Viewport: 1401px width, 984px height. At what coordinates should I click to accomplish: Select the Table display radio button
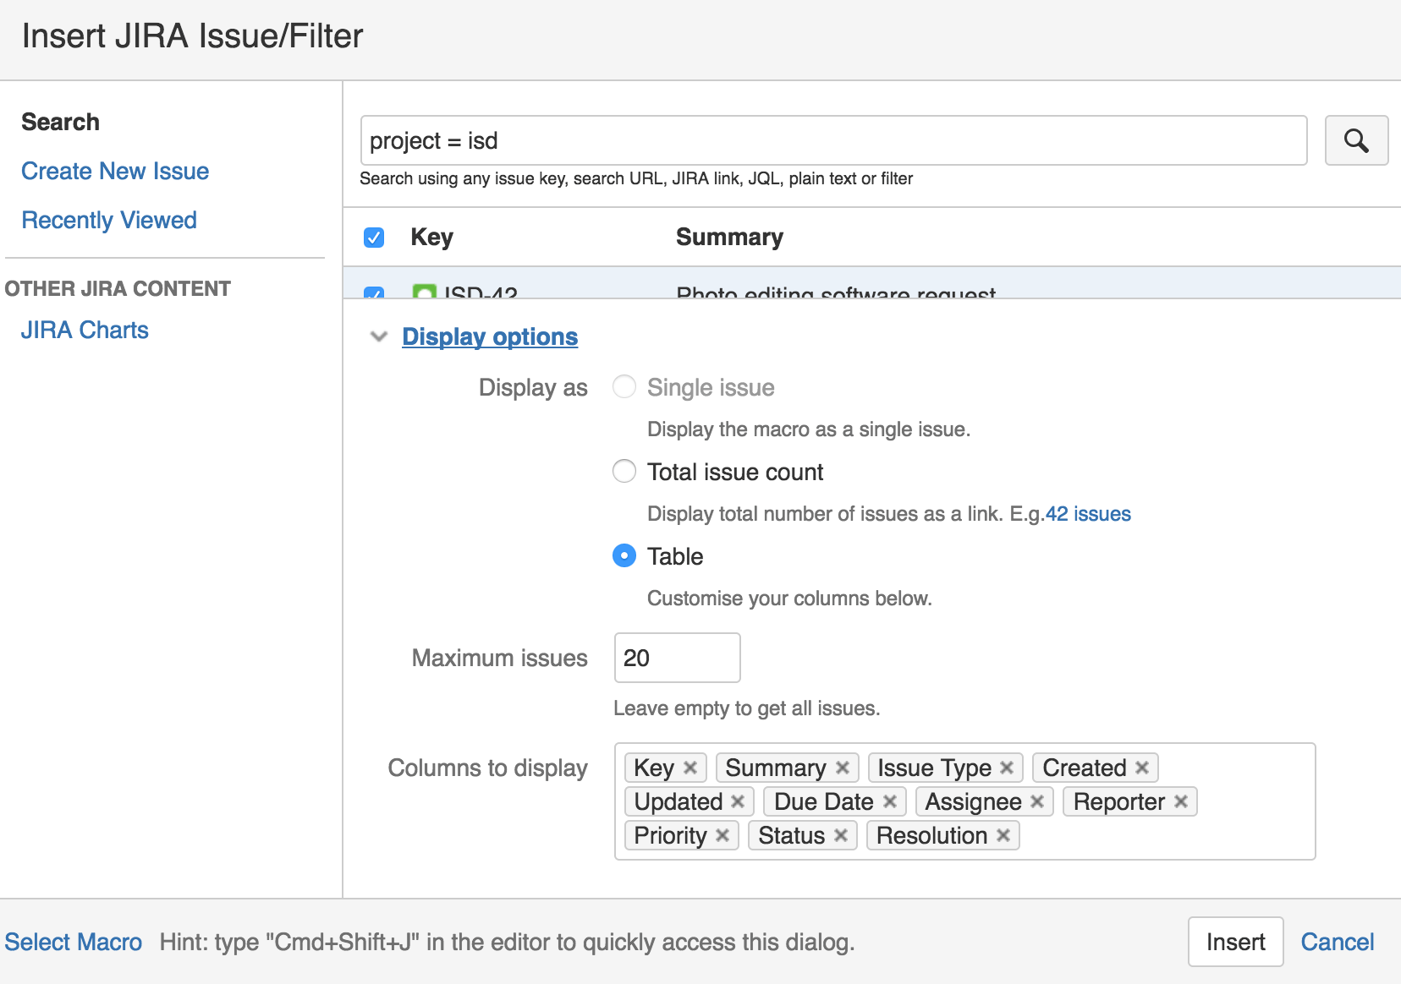click(624, 555)
